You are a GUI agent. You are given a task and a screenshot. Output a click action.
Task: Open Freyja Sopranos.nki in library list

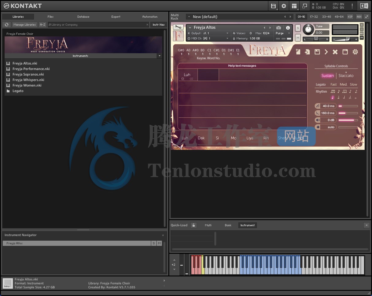pos(28,74)
